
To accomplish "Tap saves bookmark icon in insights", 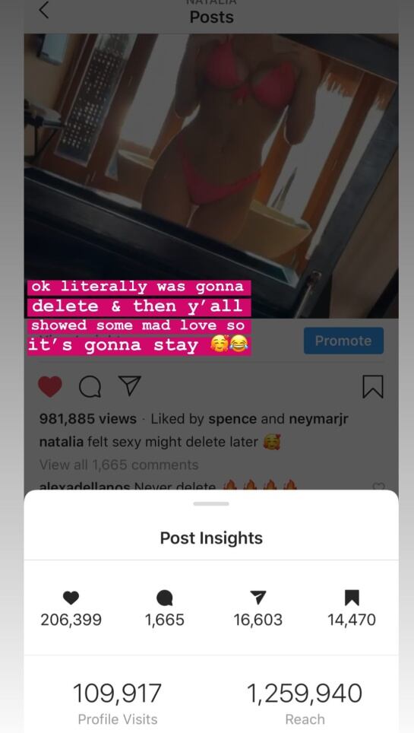I will point(352,598).
